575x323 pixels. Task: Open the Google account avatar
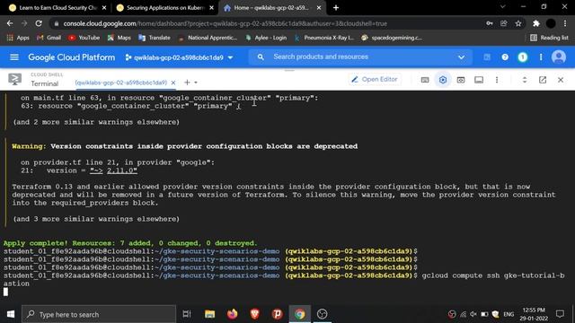(559, 57)
